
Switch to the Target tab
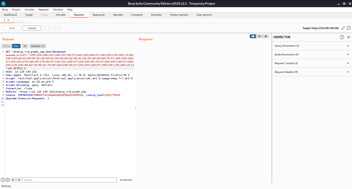(29, 15)
